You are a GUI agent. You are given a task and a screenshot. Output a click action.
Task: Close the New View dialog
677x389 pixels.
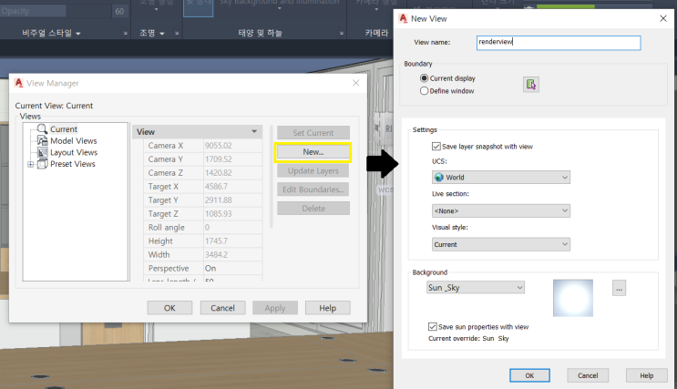663,18
